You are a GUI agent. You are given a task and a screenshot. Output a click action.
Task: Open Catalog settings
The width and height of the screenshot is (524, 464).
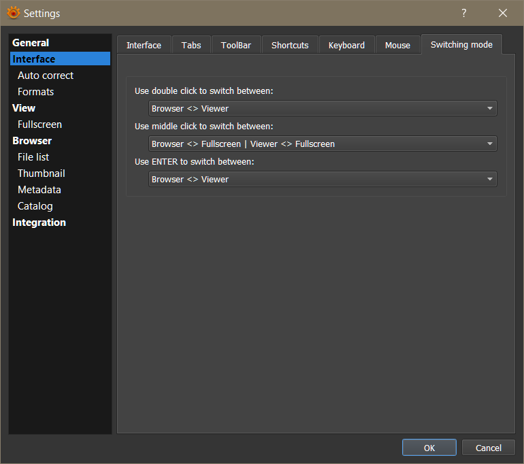(35, 206)
